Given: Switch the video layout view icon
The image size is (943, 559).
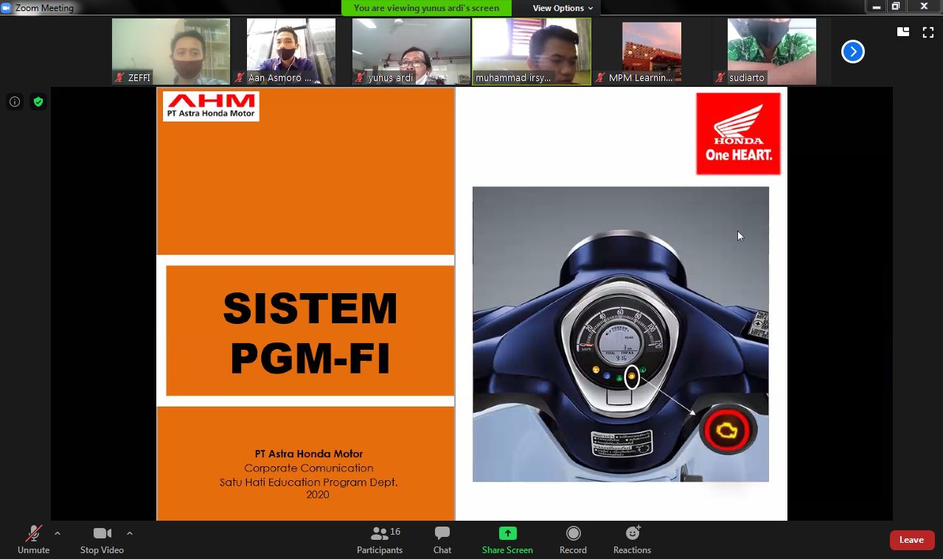Looking at the screenshot, I should [x=902, y=32].
